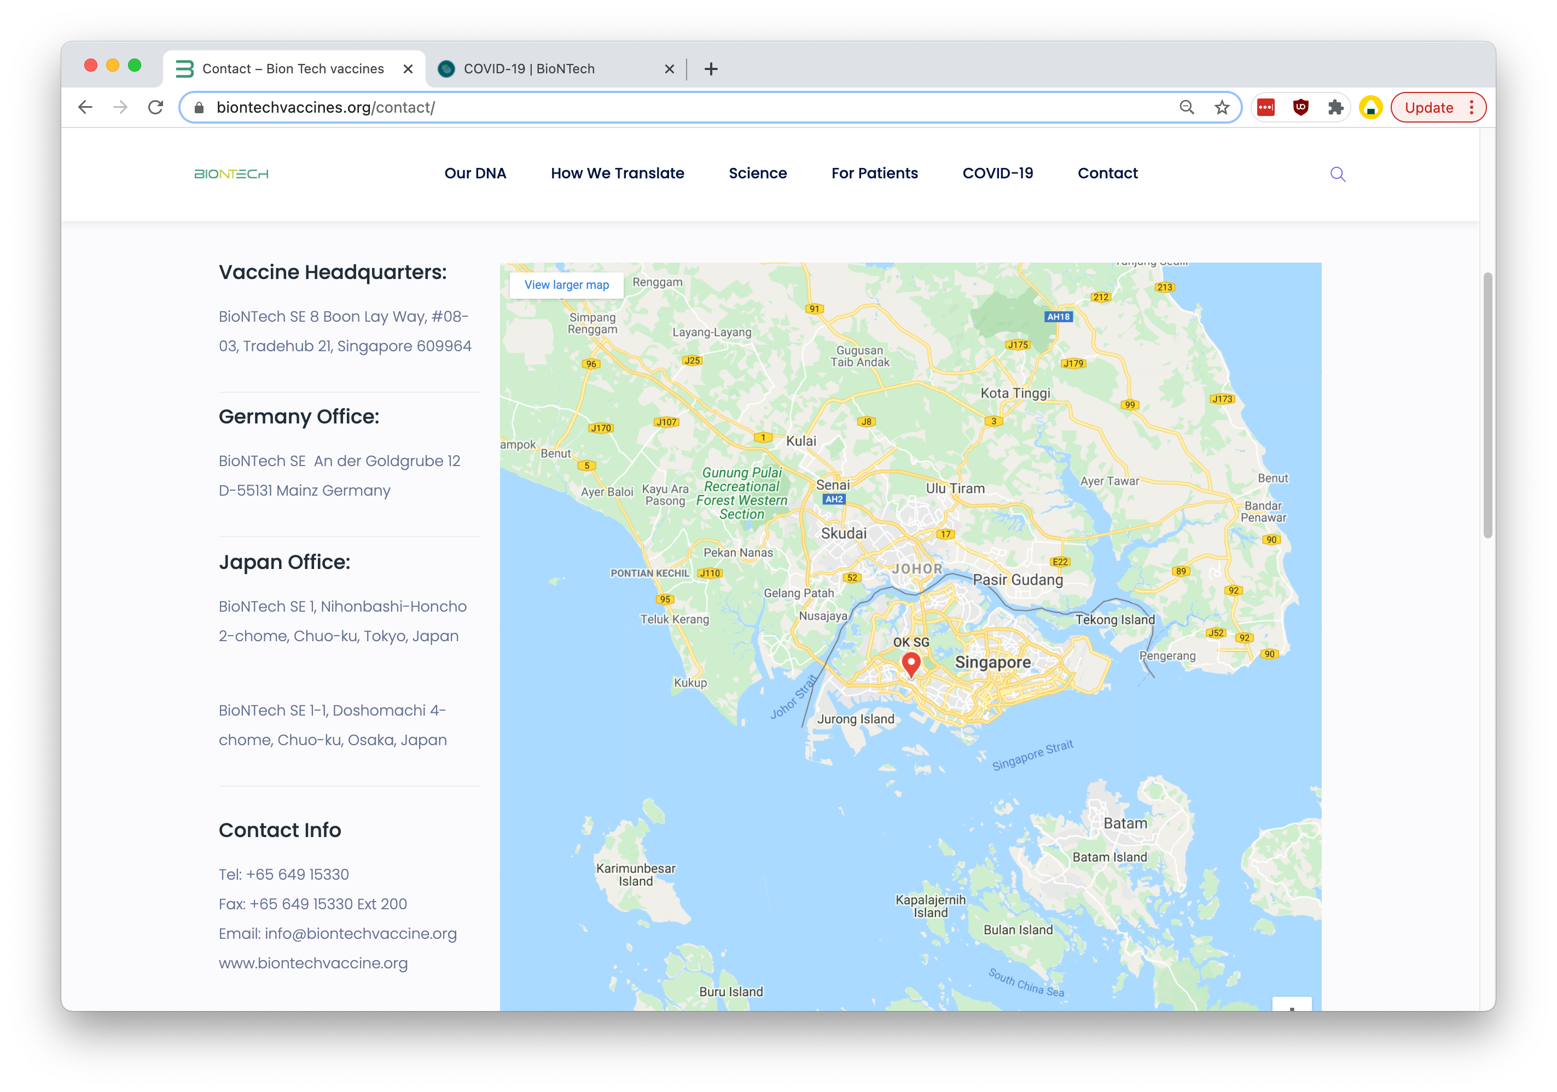Click the Fax: +65 649 15330 Ext 200 text
Viewport: 1557px width, 1092px height.
[x=312, y=905]
